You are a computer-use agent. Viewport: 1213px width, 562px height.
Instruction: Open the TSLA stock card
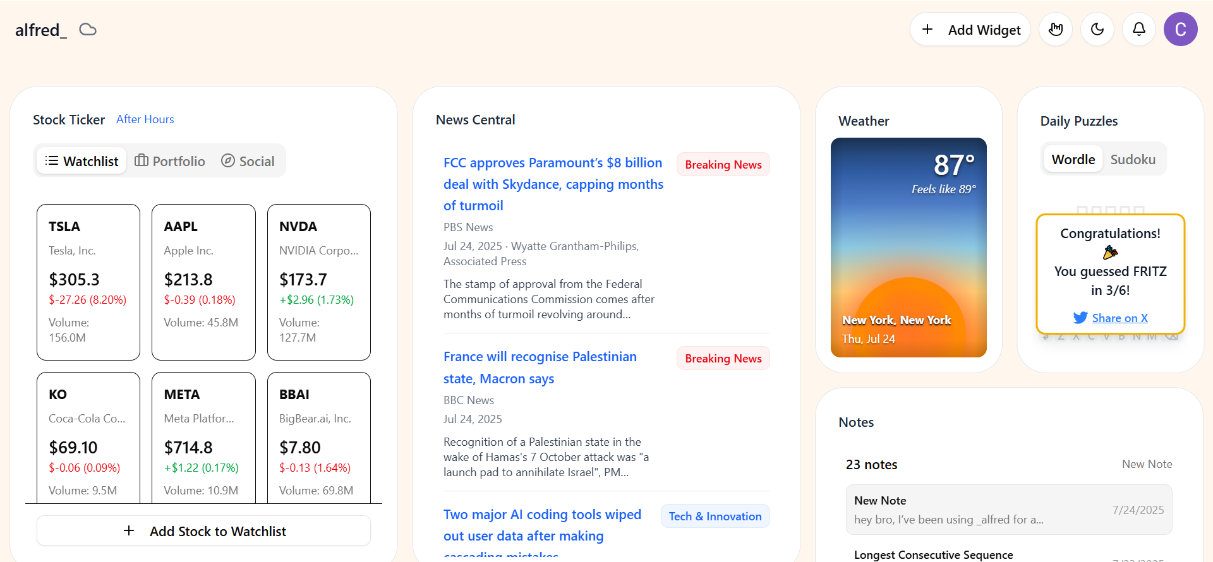[88, 282]
